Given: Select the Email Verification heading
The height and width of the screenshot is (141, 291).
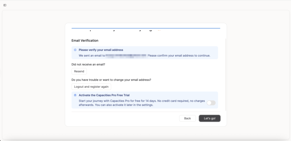Looking at the screenshot, I should pos(85,41).
